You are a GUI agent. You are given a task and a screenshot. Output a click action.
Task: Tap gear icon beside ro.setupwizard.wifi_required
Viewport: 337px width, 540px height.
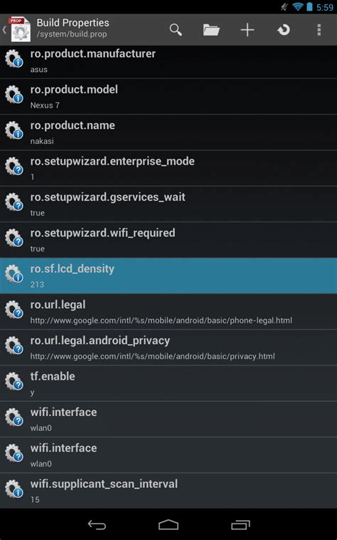[14, 238]
